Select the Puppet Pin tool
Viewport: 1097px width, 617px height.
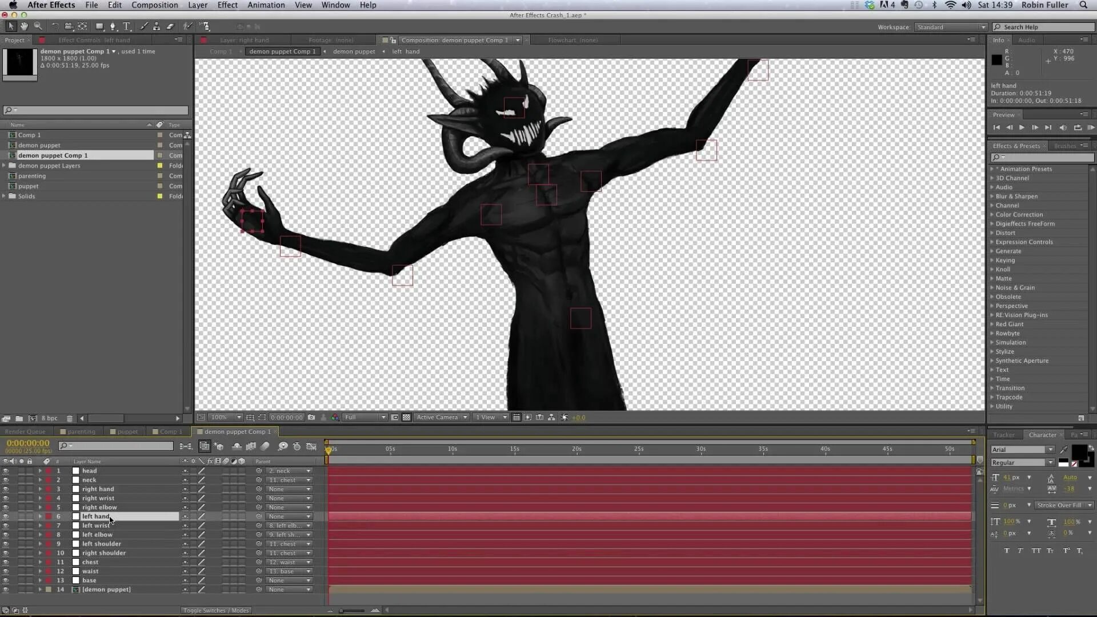tap(205, 26)
